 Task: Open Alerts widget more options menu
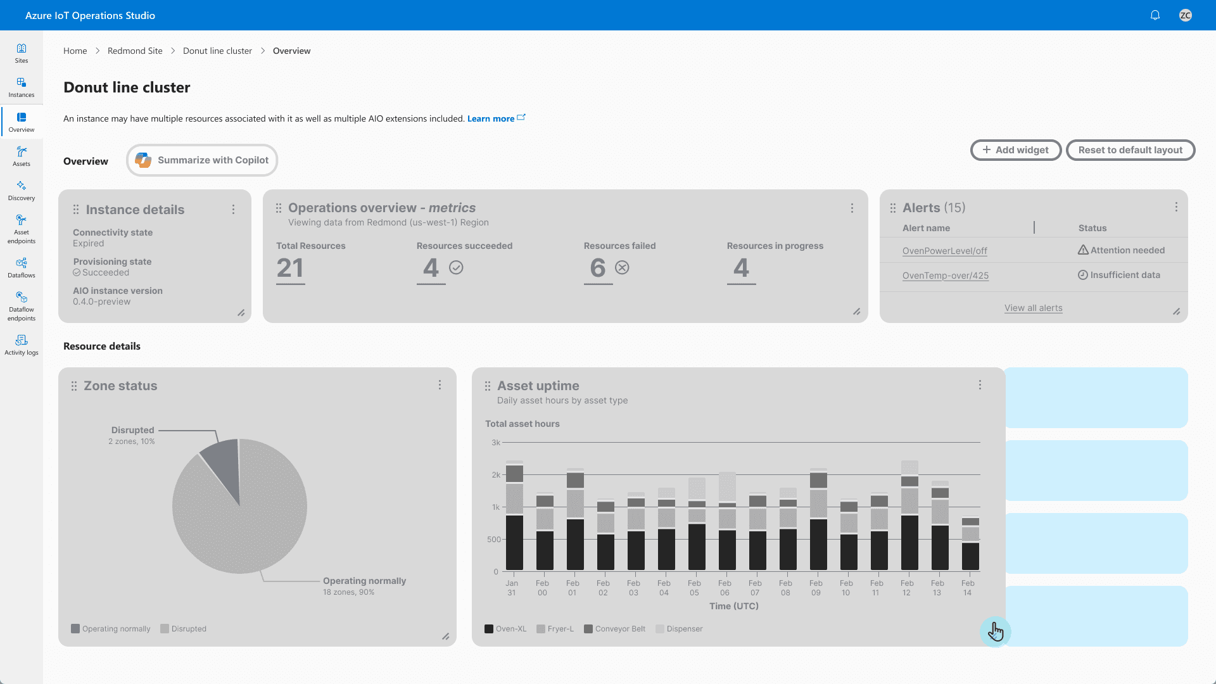point(1176,207)
